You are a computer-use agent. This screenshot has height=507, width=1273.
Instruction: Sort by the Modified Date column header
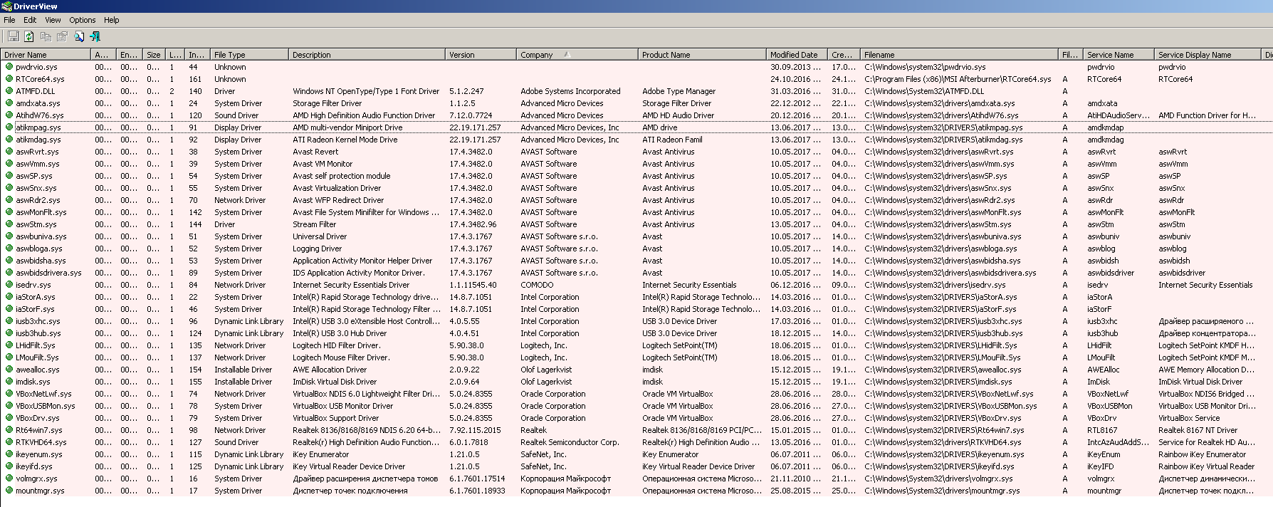click(797, 55)
